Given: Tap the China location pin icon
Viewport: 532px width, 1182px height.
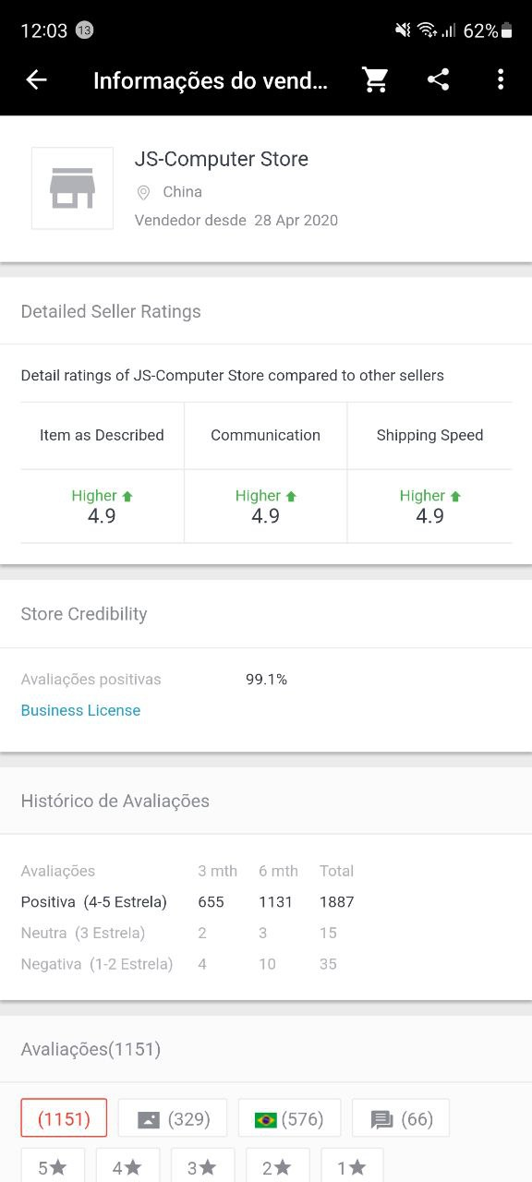Looking at the screenshot, I should point(143,192).
